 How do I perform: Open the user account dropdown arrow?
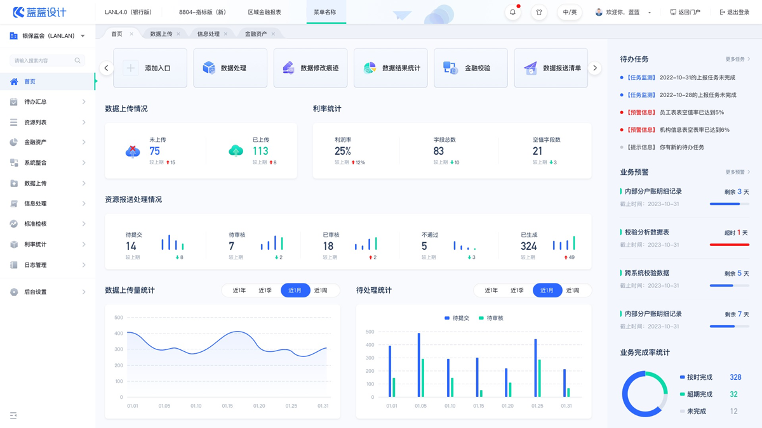pyautogui.click(x=650, y=13)
